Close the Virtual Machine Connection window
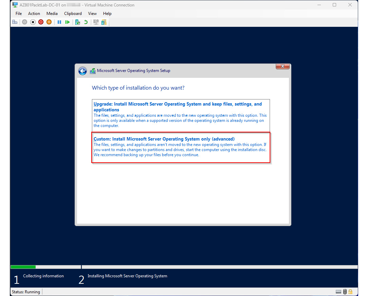The width and height of the screenshot is (368, 296). pos(350,5)
